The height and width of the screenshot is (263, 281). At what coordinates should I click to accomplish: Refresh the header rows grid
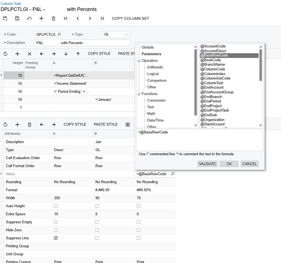[x=5, y=54]
